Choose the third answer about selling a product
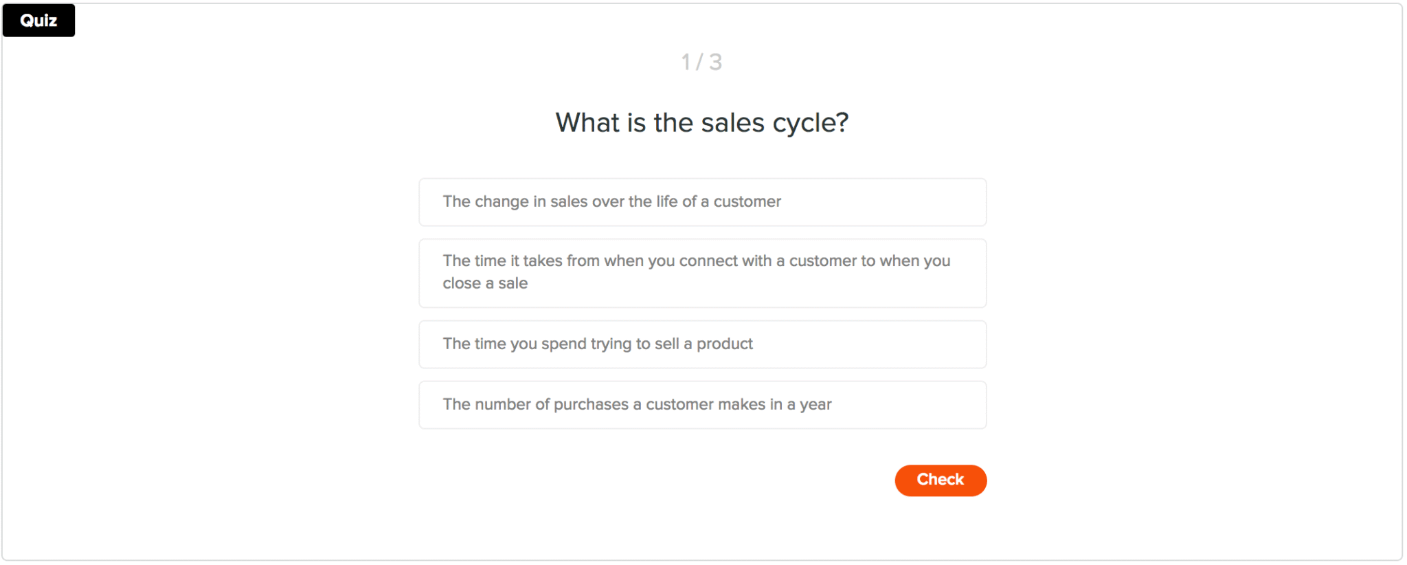 click(x=702, y=344)
